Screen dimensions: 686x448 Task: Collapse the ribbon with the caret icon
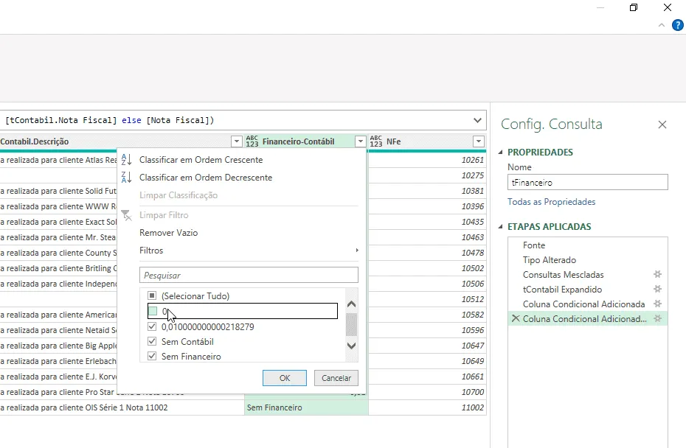tap(662, 25)
